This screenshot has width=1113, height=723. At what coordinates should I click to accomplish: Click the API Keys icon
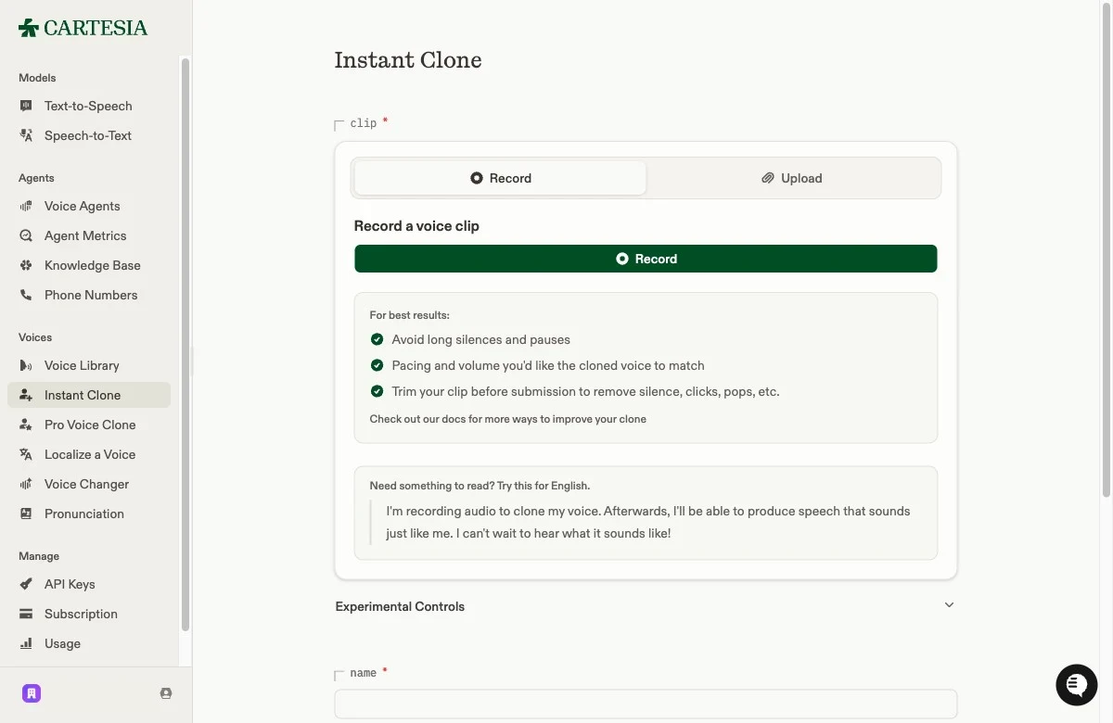(26, 584)
